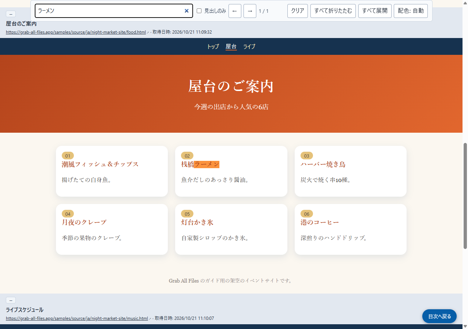
Task: Click the 04 number badge
Action: pyautogui.click(x=68, y=214)
